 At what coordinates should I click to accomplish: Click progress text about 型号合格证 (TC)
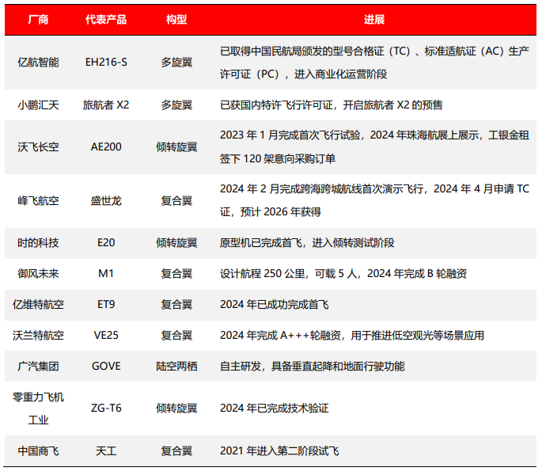tap(374, 63)
